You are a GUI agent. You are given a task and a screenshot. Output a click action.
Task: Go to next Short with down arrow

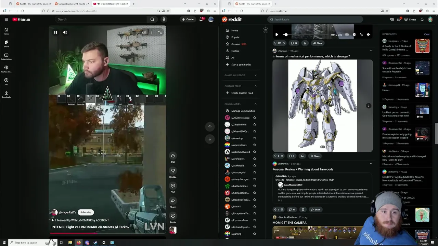click(210, 139)
